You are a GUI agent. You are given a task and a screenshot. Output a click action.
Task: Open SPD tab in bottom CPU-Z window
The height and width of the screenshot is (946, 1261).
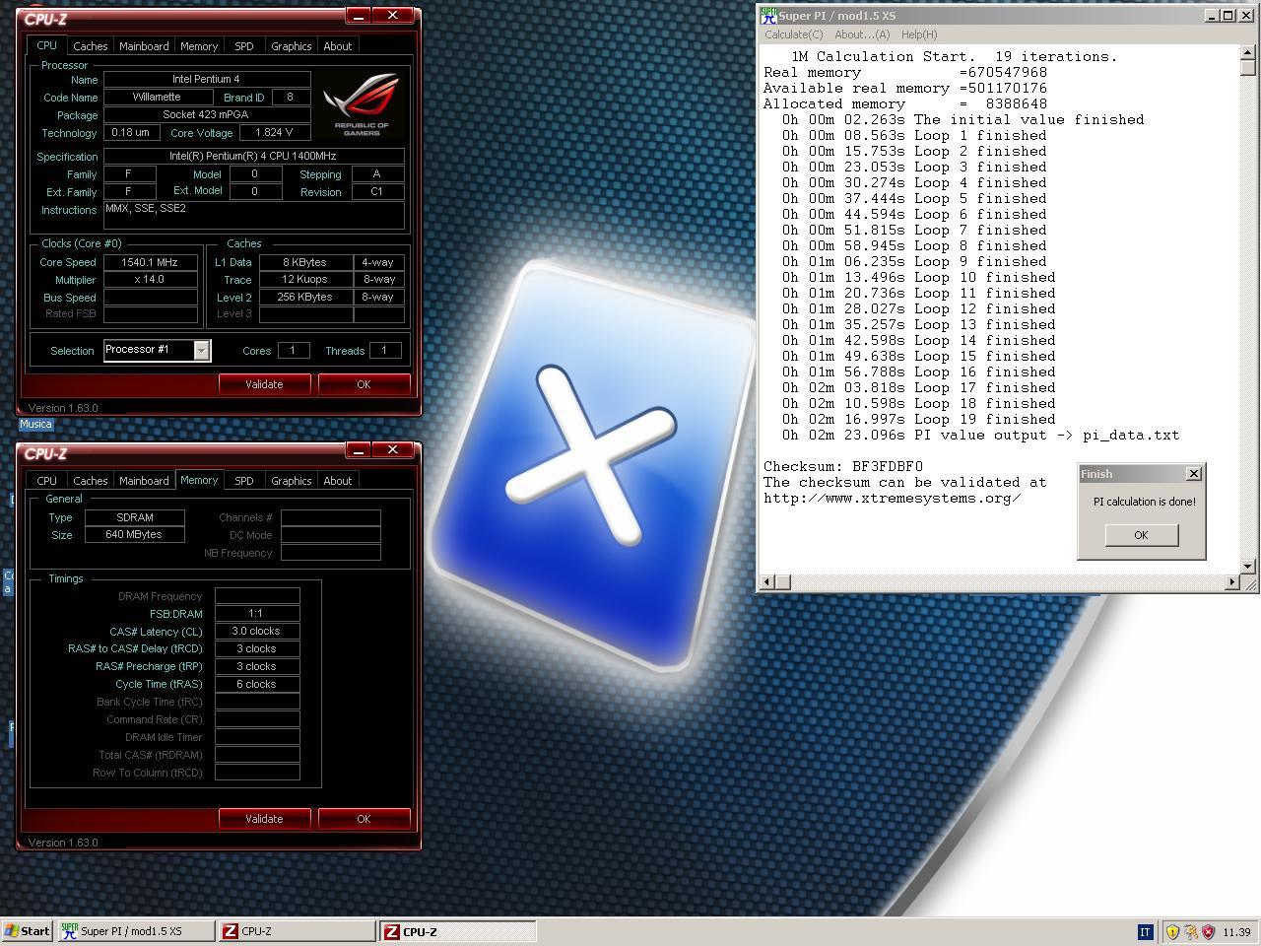243,481
